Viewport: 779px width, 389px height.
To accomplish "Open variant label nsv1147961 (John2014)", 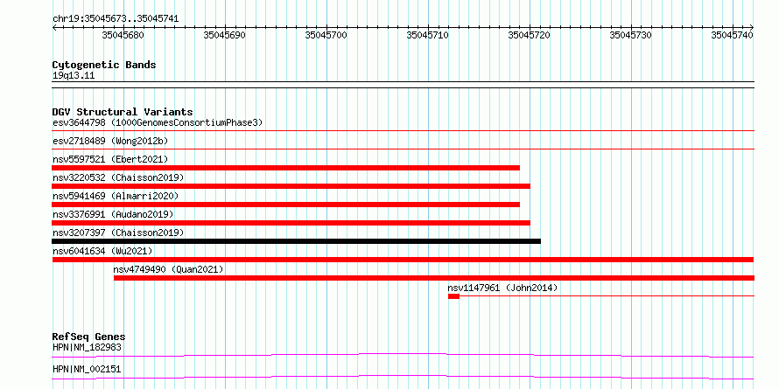I will (x=502, y=288).
